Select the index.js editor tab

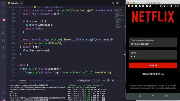coord(15,3)
